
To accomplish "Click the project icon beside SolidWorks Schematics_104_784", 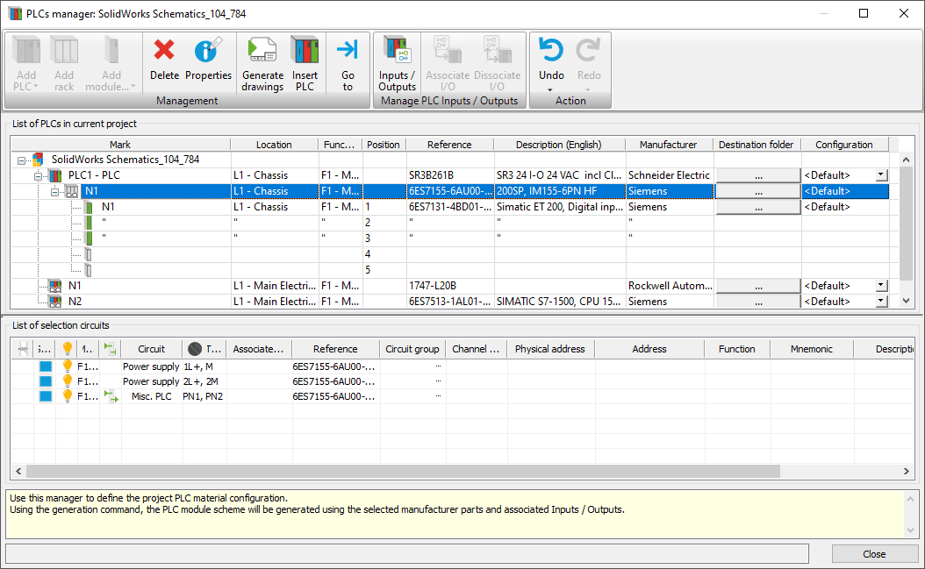I will point(38,160).
